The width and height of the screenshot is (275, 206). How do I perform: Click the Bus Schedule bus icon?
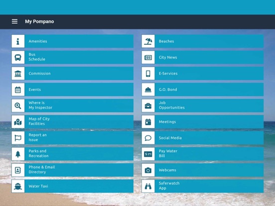click(18, 57)
